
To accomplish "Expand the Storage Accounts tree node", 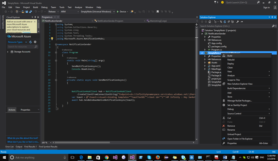I will point(8,52).
